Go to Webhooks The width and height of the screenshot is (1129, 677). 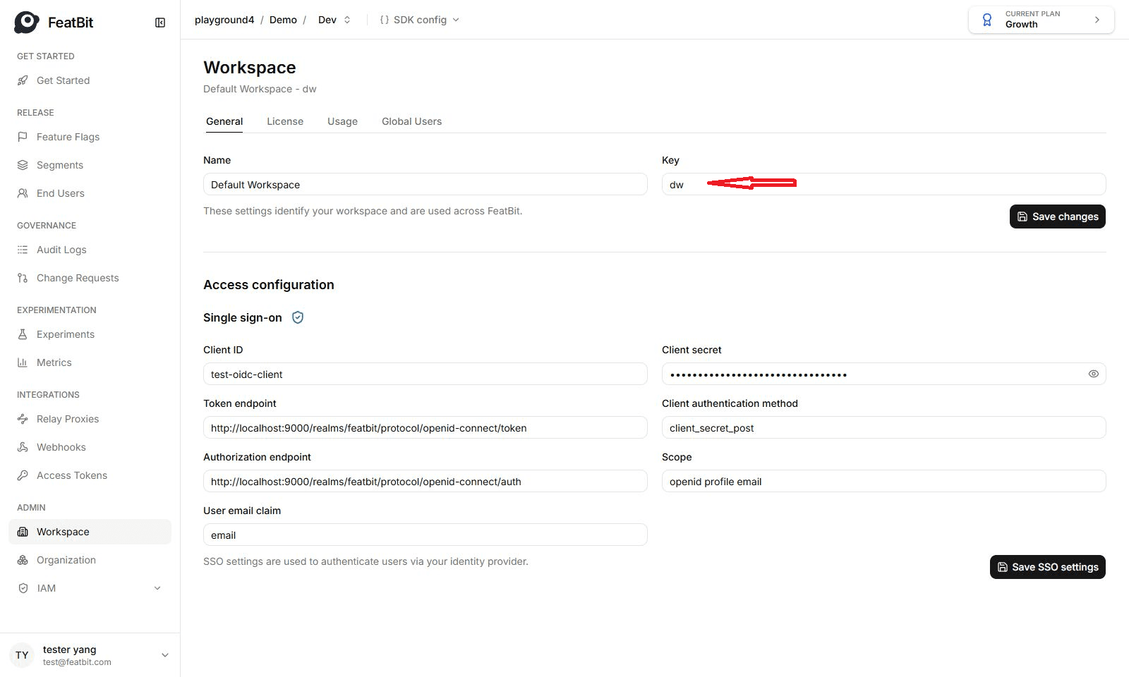click(90, 447)
